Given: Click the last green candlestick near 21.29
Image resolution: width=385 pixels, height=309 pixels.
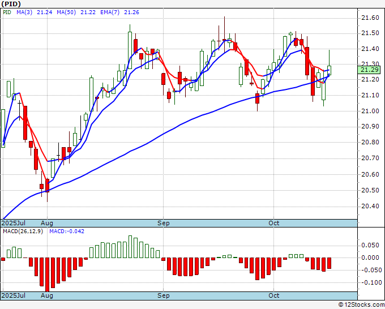Looking at the screenshot, I should coord(329,70).
